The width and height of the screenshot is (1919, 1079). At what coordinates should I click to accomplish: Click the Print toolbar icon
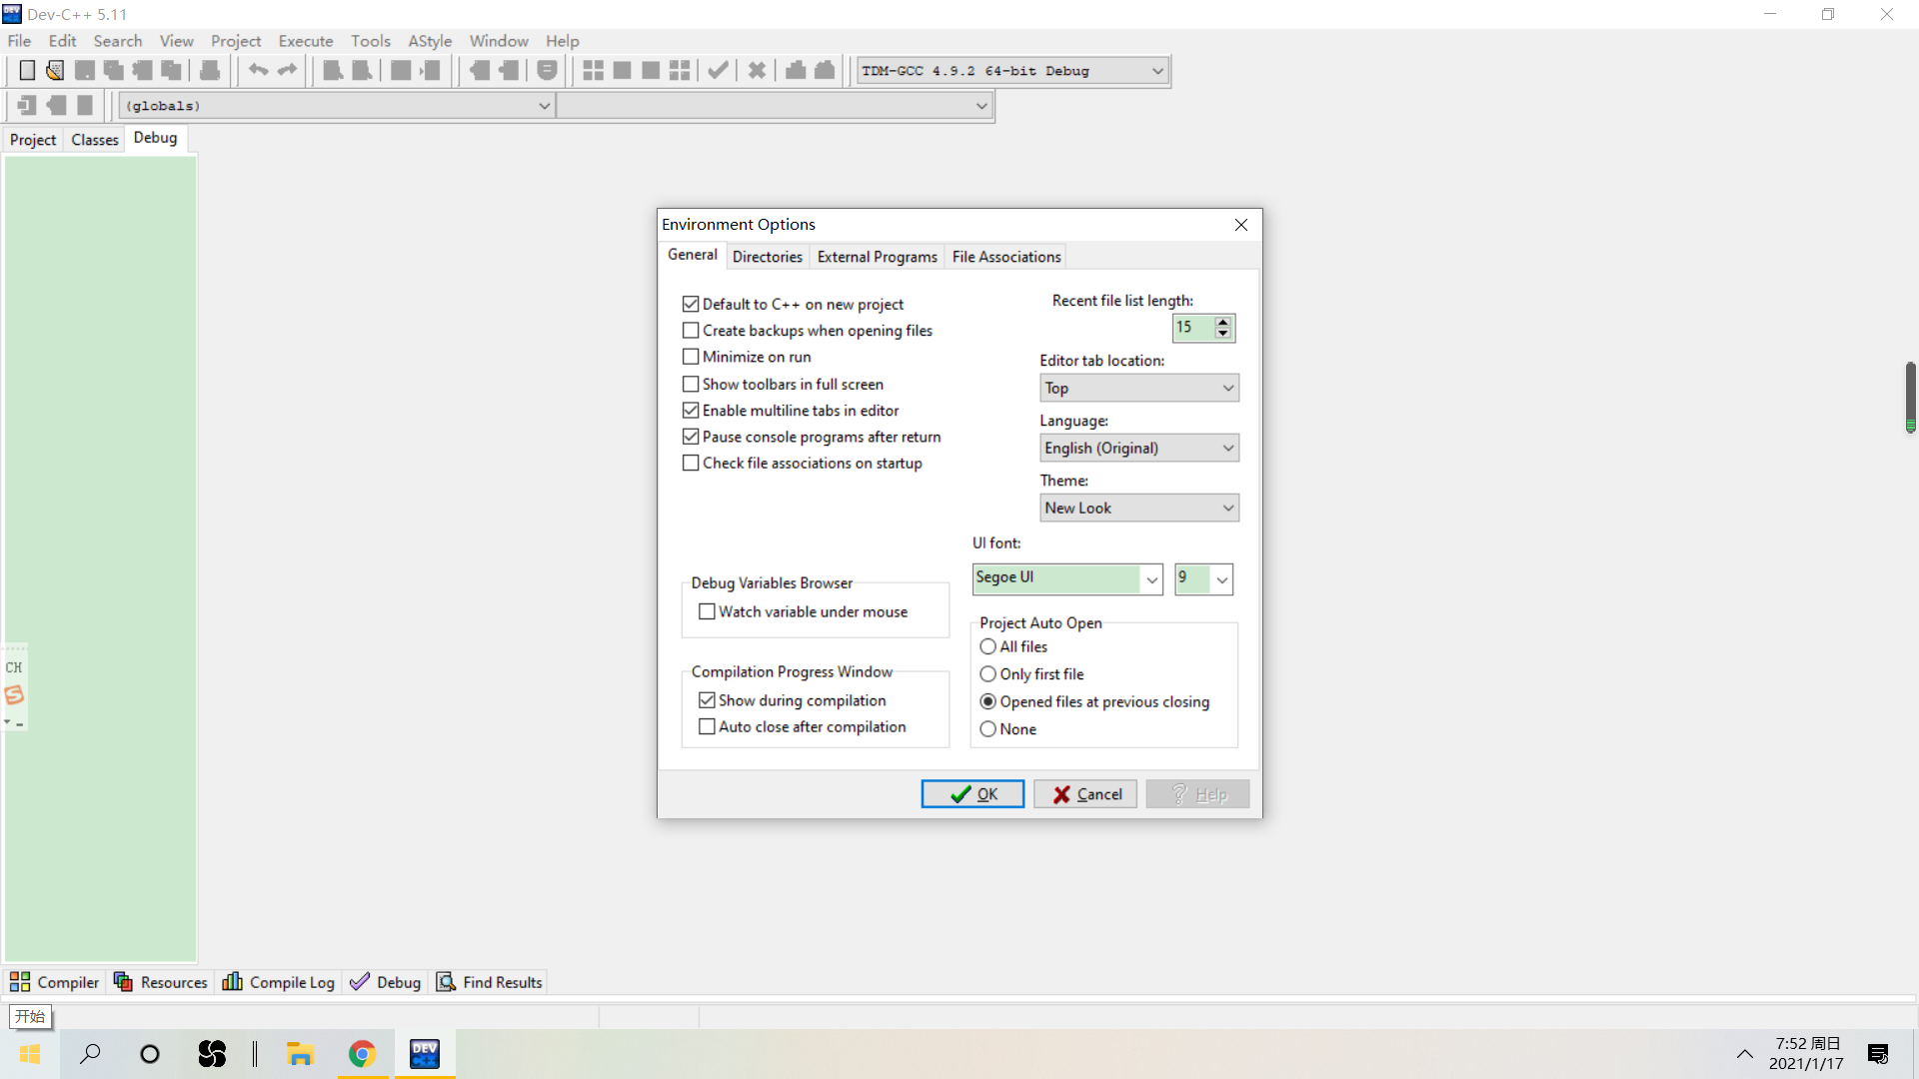[210, 70]
